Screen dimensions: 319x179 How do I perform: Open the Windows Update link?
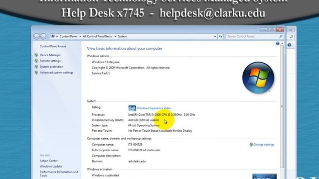click(x=51, y=167)
